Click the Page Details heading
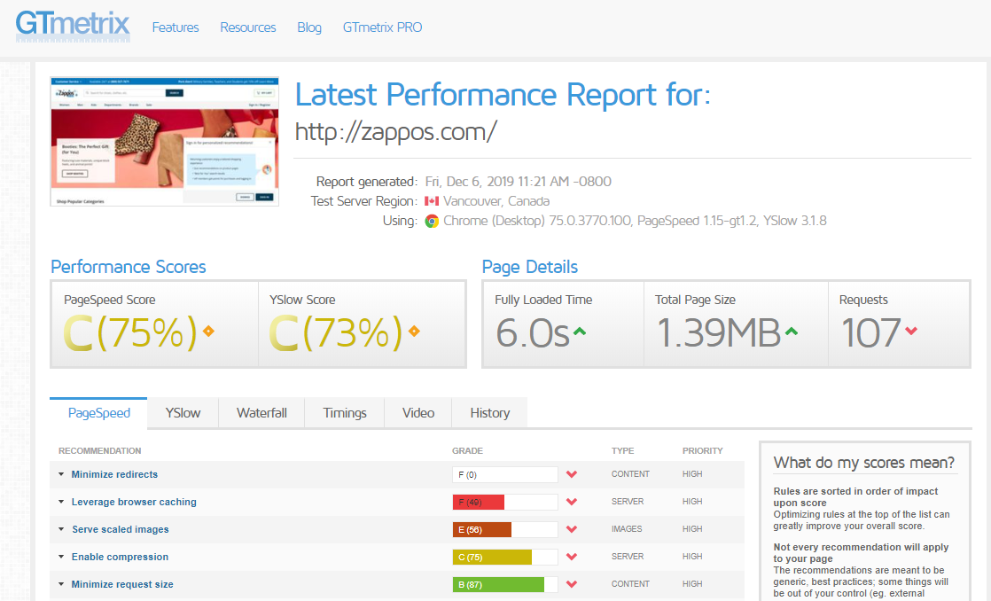Screen dimensions: 991x601 pos(530,267)
